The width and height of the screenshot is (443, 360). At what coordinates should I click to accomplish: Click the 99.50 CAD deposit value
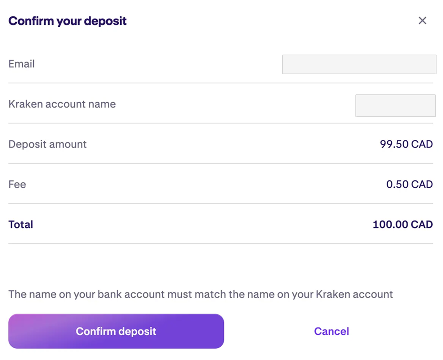[407, 144]
